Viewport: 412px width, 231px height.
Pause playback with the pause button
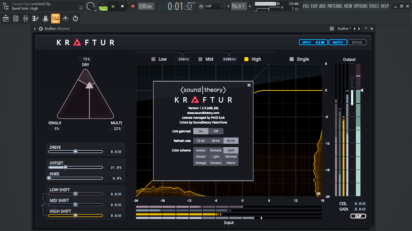point(113,6)
